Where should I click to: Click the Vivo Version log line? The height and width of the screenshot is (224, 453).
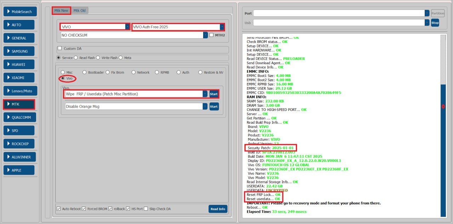[298, 169]
